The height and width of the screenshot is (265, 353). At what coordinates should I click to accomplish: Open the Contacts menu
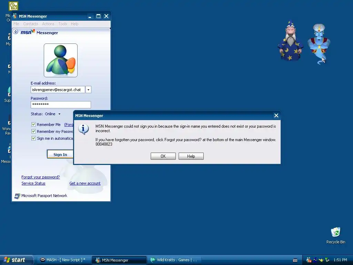31,24
